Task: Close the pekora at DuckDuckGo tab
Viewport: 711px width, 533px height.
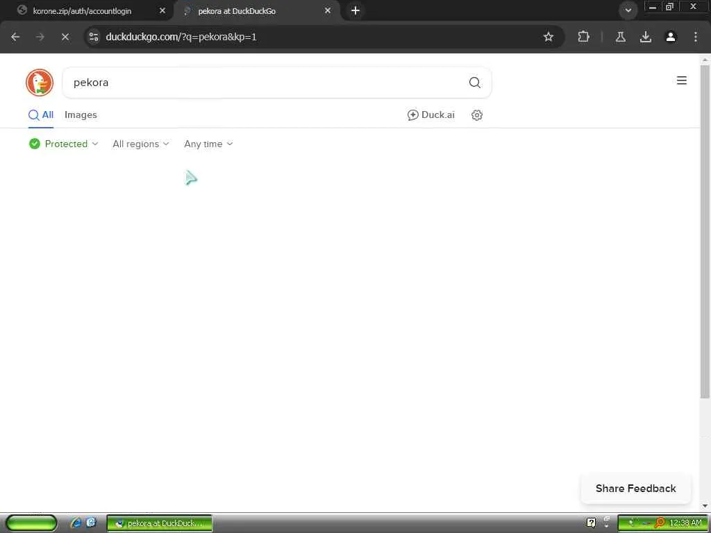Action: pos(328,10)
